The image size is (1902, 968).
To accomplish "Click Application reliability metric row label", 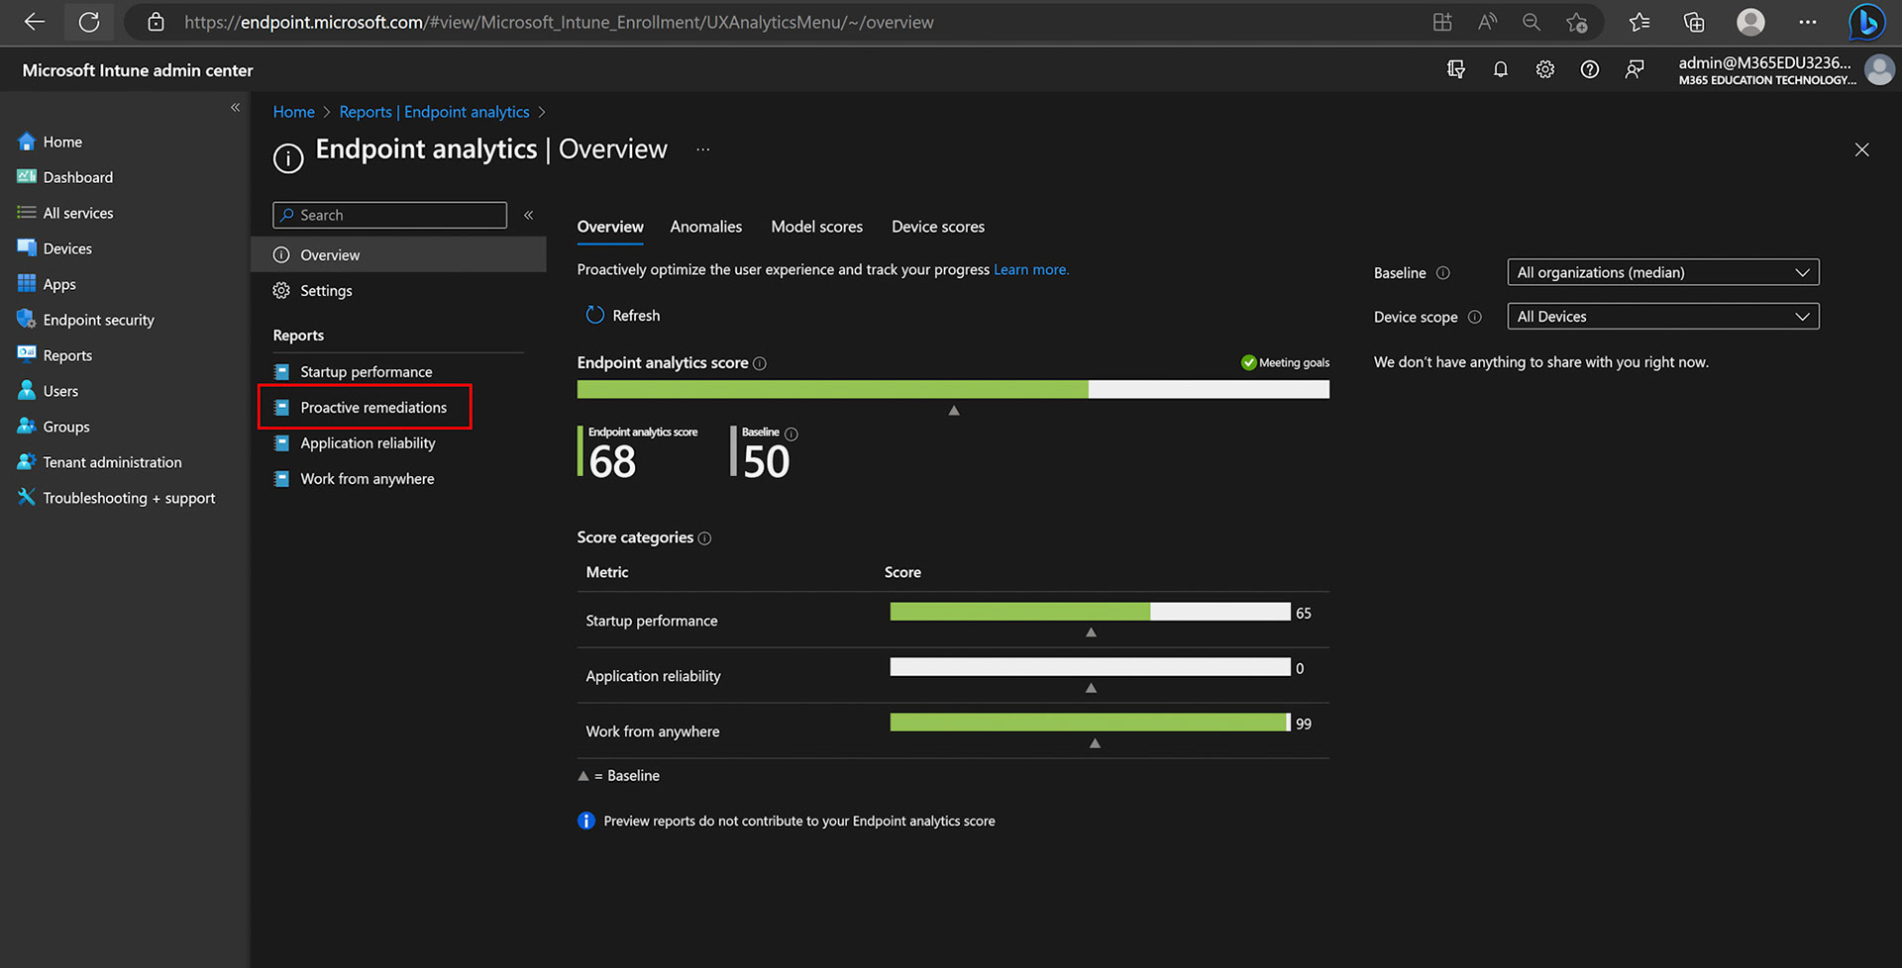I will pos(653,676).
